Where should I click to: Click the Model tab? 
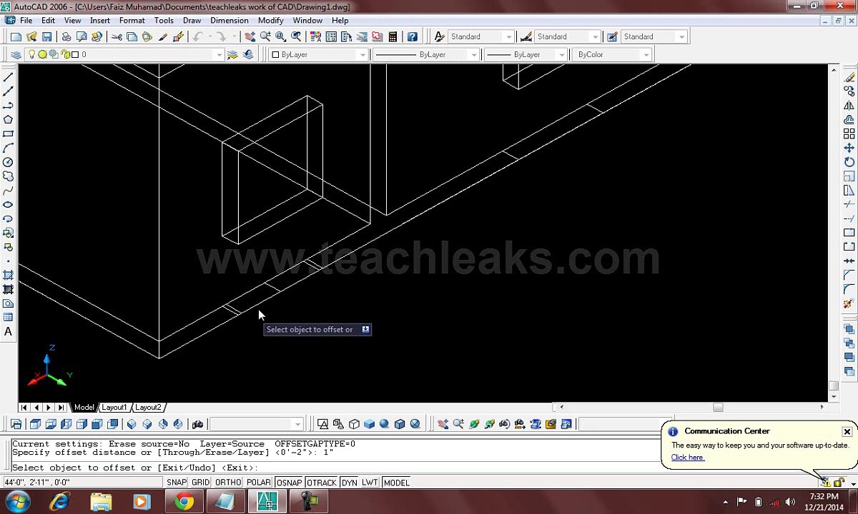[x=84, y=407]
